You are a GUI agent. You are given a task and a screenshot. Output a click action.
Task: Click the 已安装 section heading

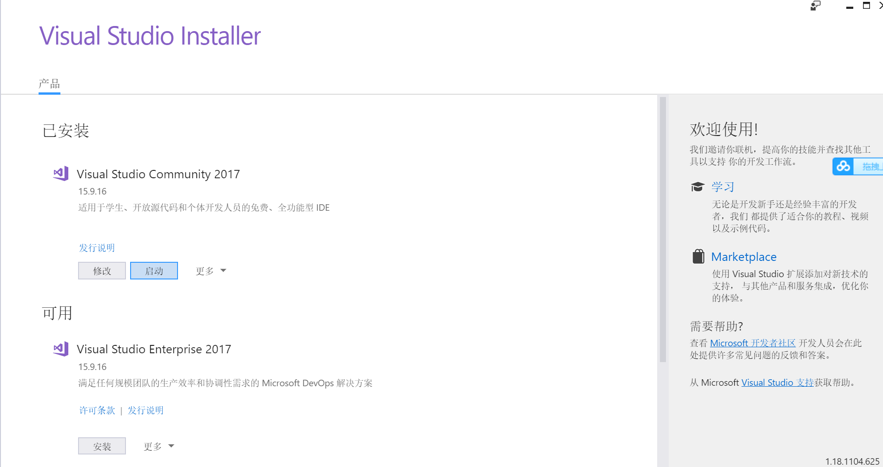pos(66,130)
